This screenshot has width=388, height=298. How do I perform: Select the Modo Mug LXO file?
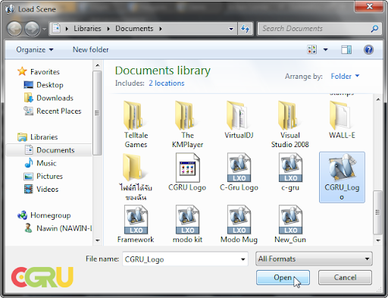pyautogui.click(x=239, y=224)
